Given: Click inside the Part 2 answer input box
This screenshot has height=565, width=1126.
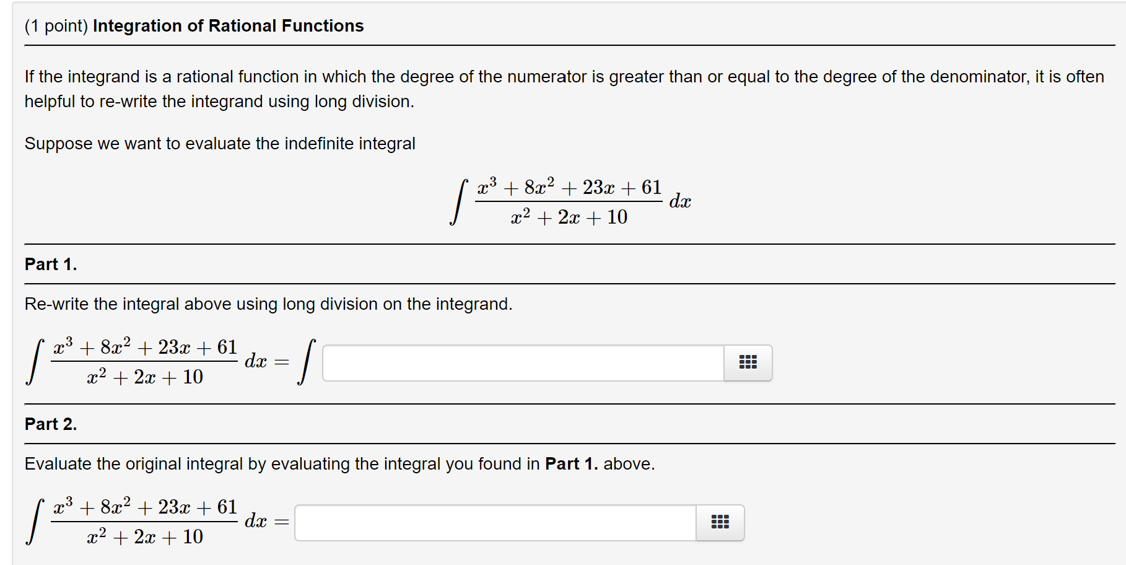Looking at the screenshot, I should [x=495, y=522].
